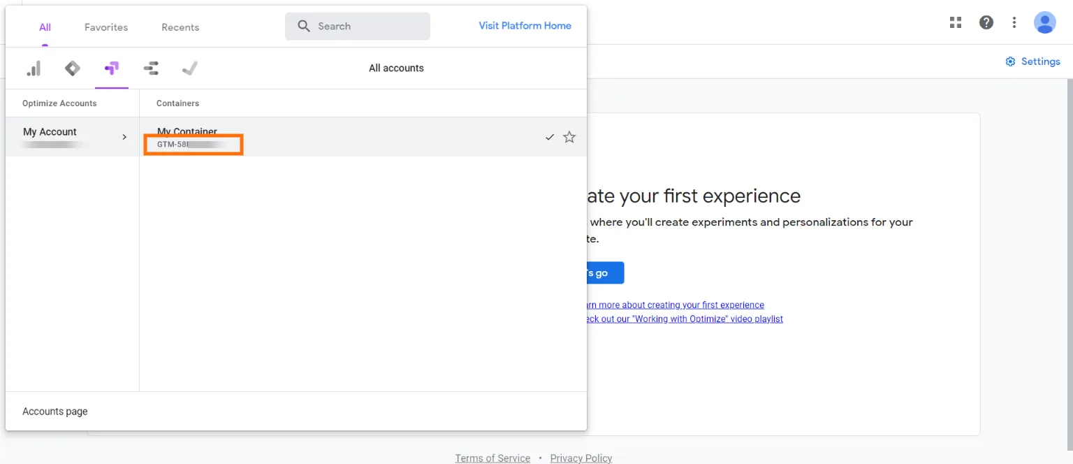This screenshot has width=1073, height=464.
Task: Open the Google apps grid
Action: [956, 22]
